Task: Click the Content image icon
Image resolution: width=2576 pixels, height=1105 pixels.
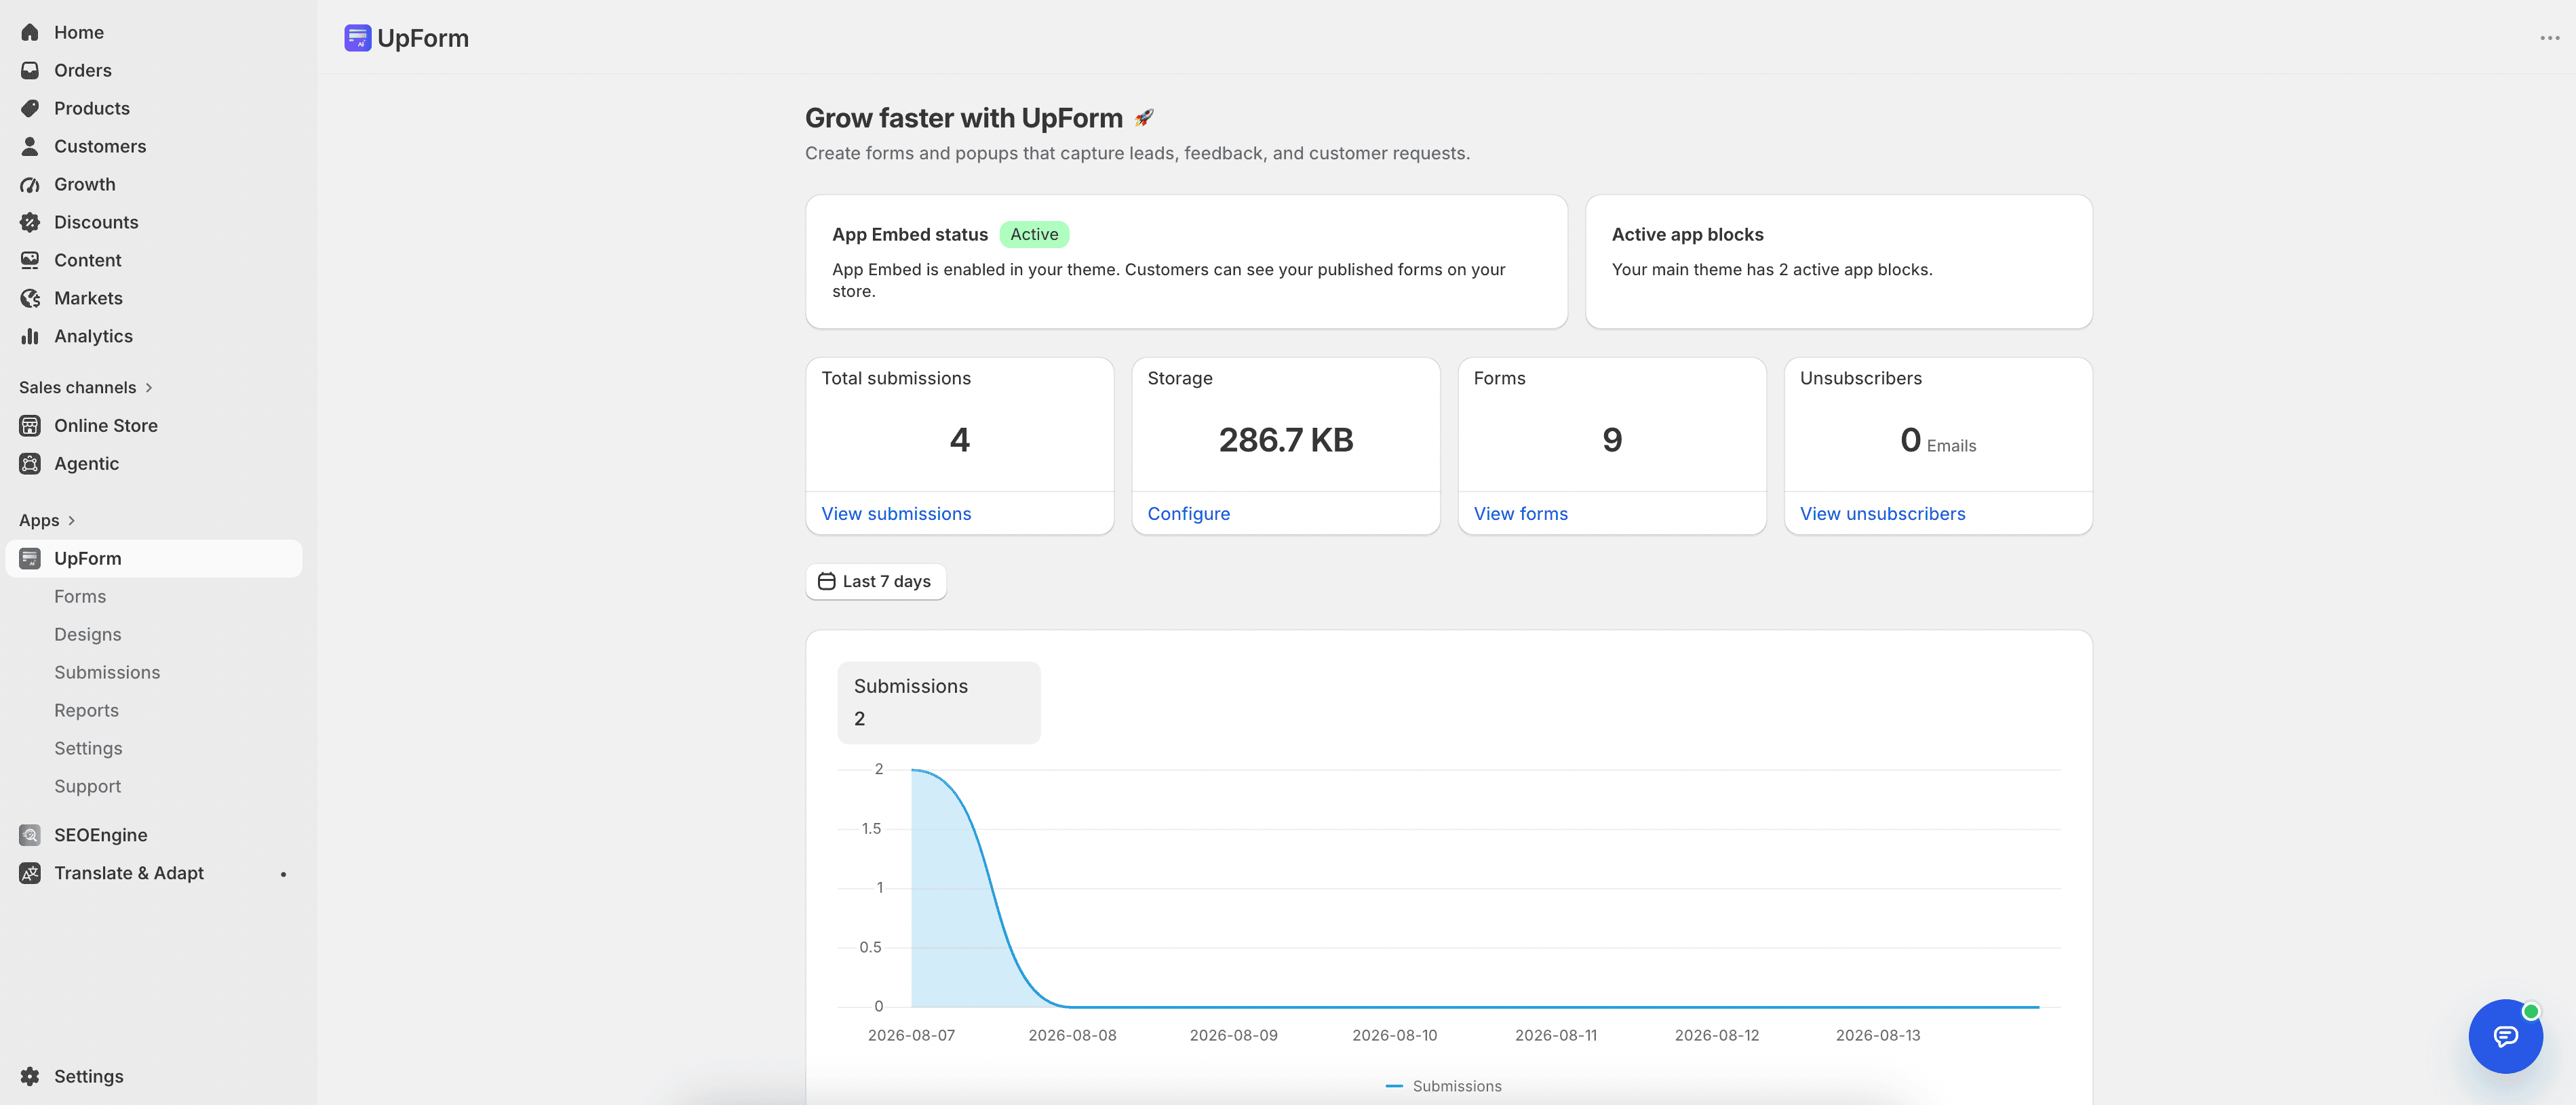Action: coord(30,260)
